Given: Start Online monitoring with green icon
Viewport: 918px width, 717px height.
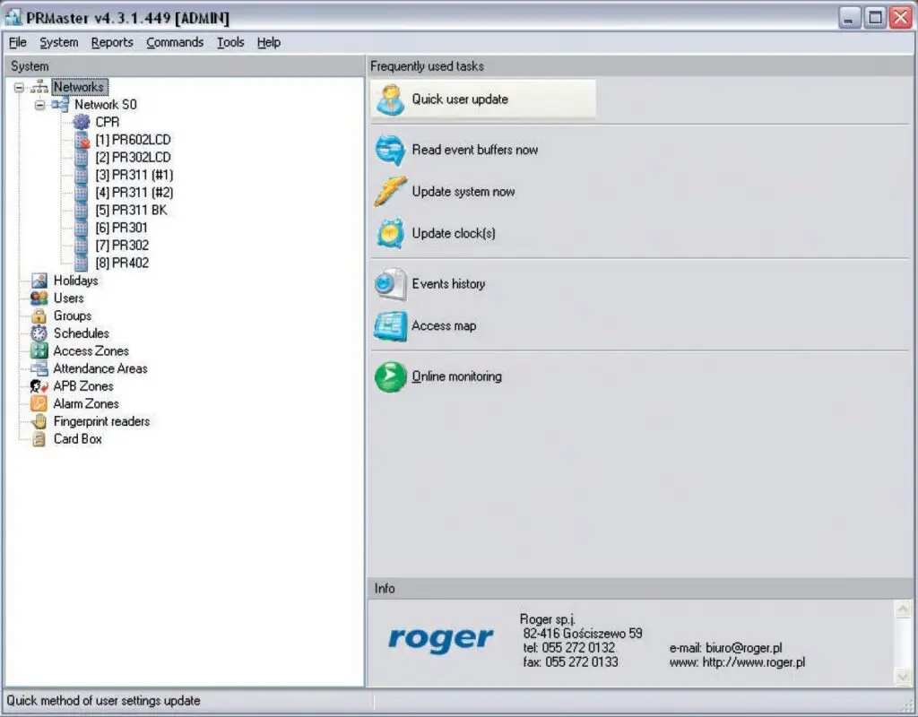Looking at the screenshot, I should [391, 377].
